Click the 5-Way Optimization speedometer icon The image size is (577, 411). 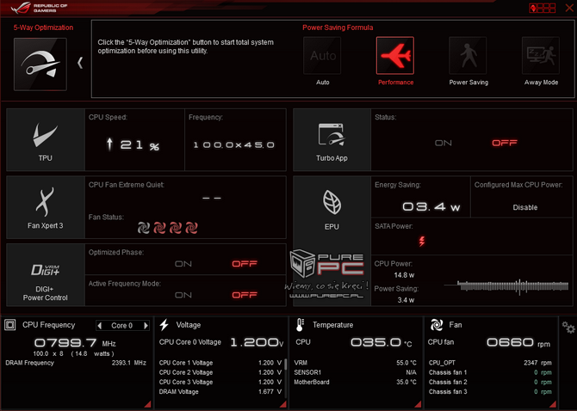coord(40,64)
